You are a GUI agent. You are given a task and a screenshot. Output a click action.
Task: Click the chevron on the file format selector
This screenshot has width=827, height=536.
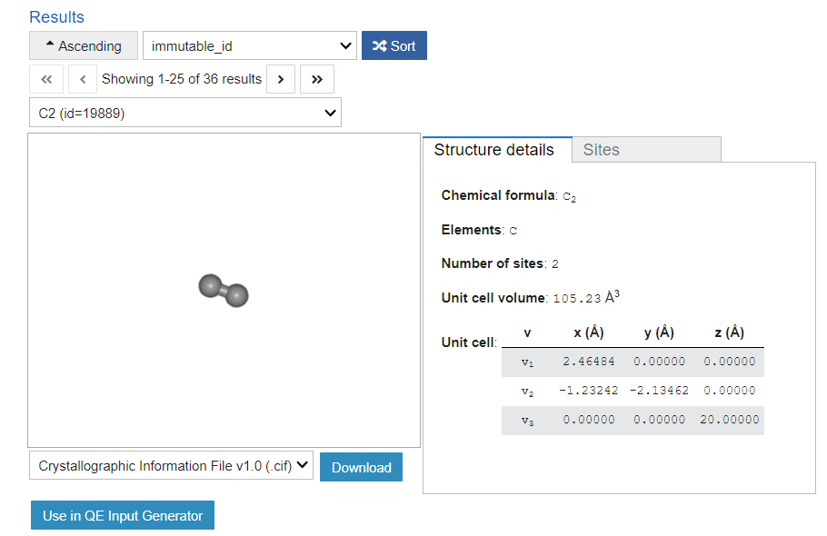302,465
